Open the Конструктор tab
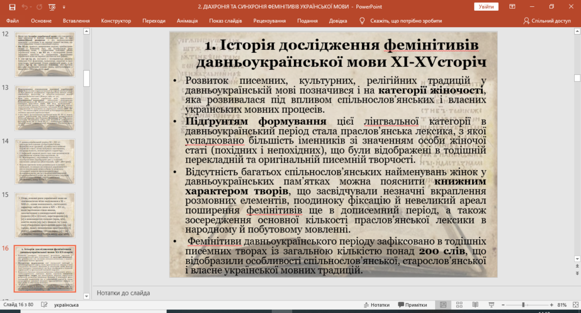The width and height of the screenshot is (581, 313). [x=116, y=21]
